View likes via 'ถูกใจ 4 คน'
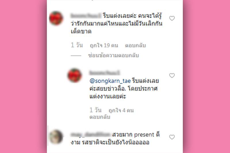Screen dimensions: 230x153 pos(121,110)
